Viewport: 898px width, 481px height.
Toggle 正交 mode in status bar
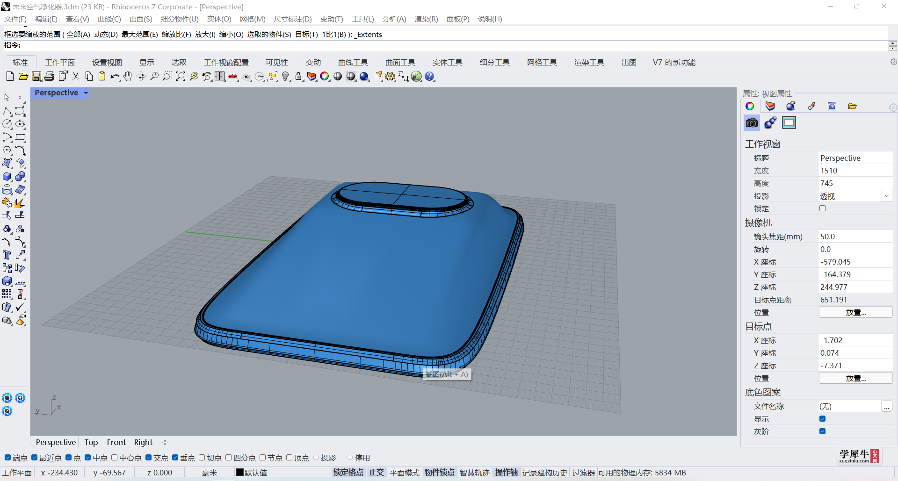[x=377, y=473]
